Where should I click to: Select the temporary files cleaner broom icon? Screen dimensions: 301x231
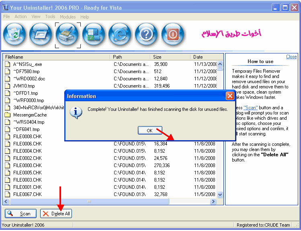(68, 35)
